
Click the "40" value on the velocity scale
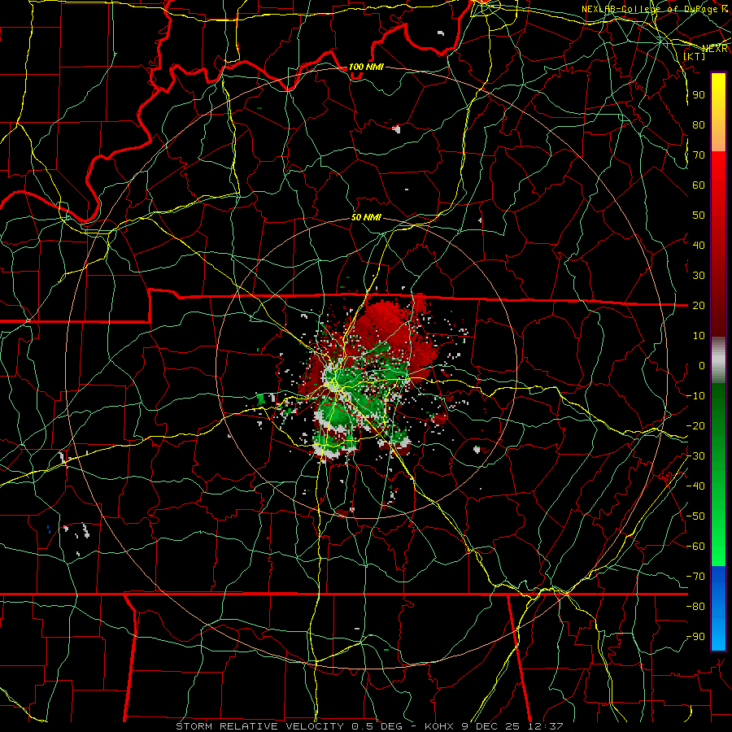point(699,245)
